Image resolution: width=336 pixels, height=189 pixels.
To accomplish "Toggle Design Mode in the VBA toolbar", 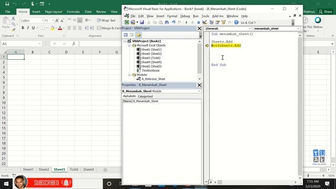I will pyautogui.click(x=205, y=22).
